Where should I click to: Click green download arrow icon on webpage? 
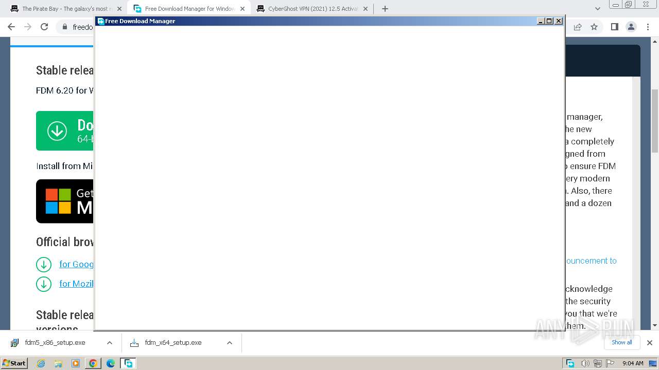pos(57,131)
